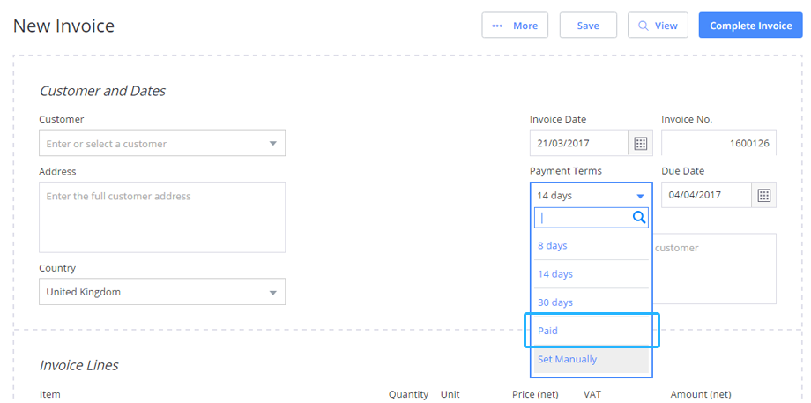This screenshot has height=403, width=811.
Task: Expand the Country dropdown arrow
Action: 273,293
